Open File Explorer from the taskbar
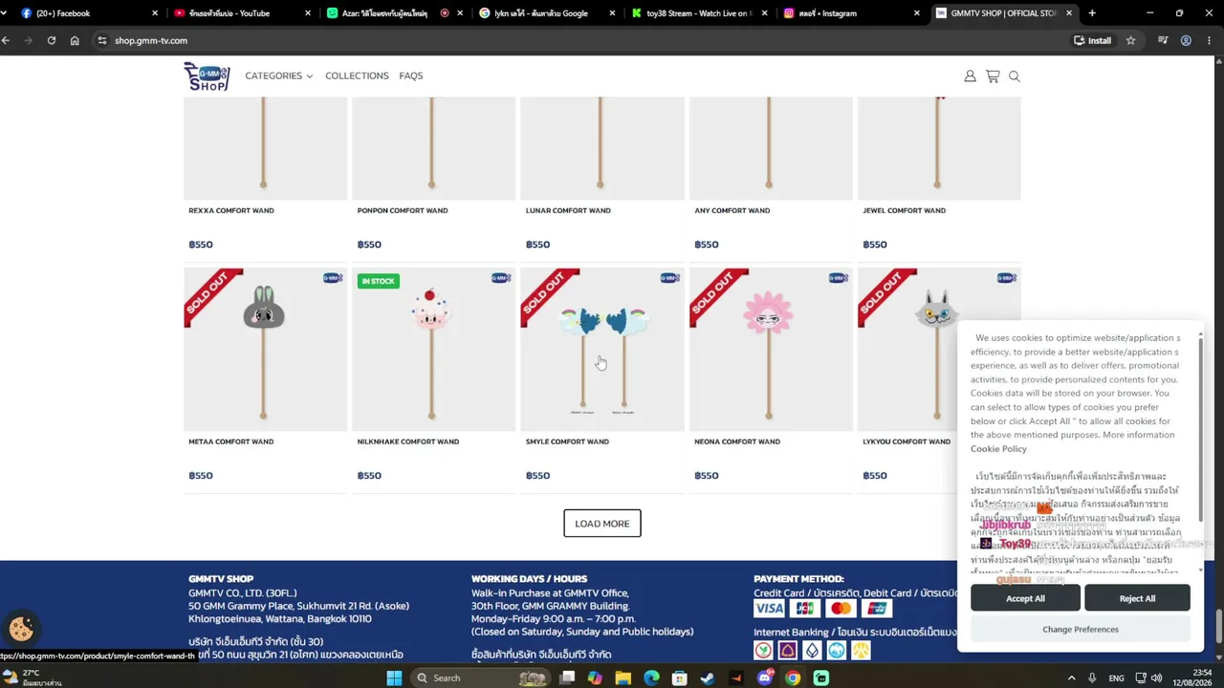 [x=623, y=678]
